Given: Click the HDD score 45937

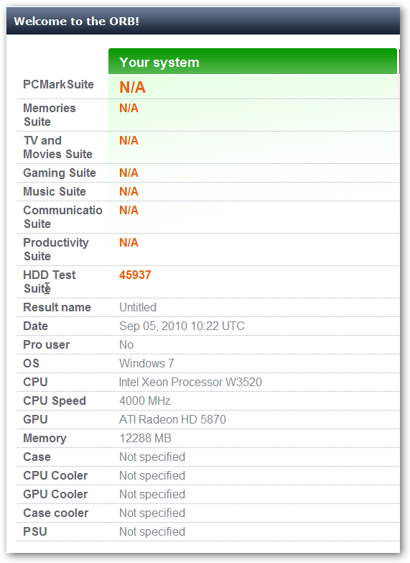Looking at the screenshot, I should point(135,275).
